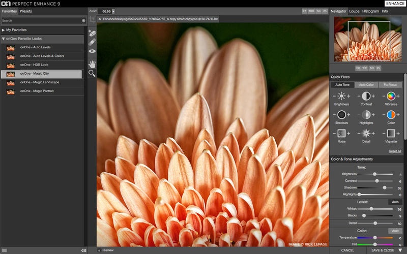Click the ENHANCE module button
Viewport: 407px width, 254px height.
pyautogui.click(x=395, y=4)
